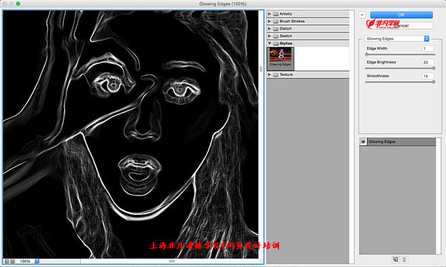Open the Glowing Edges filter dropdown

click(397, 39)
